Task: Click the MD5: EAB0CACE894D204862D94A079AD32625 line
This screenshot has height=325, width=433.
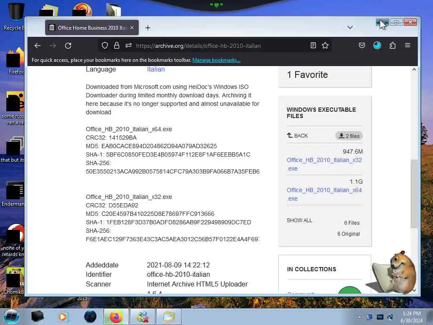Action: pos(151,146)
